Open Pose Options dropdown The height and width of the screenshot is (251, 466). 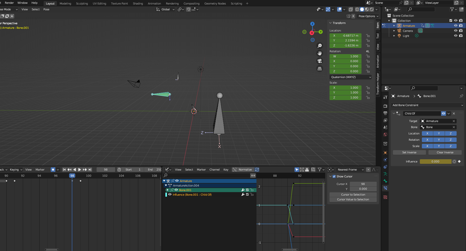click(368, 16)
